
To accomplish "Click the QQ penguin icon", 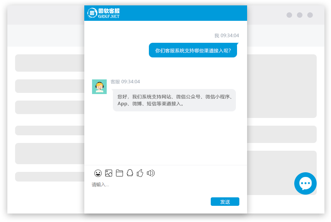I will pos(130,173).
